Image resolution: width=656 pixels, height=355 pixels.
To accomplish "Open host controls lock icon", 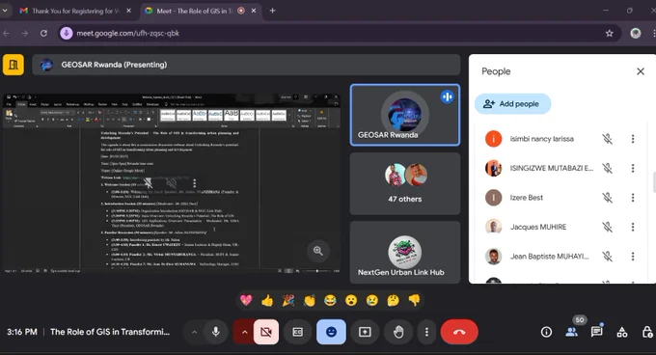I will (646, 332).
